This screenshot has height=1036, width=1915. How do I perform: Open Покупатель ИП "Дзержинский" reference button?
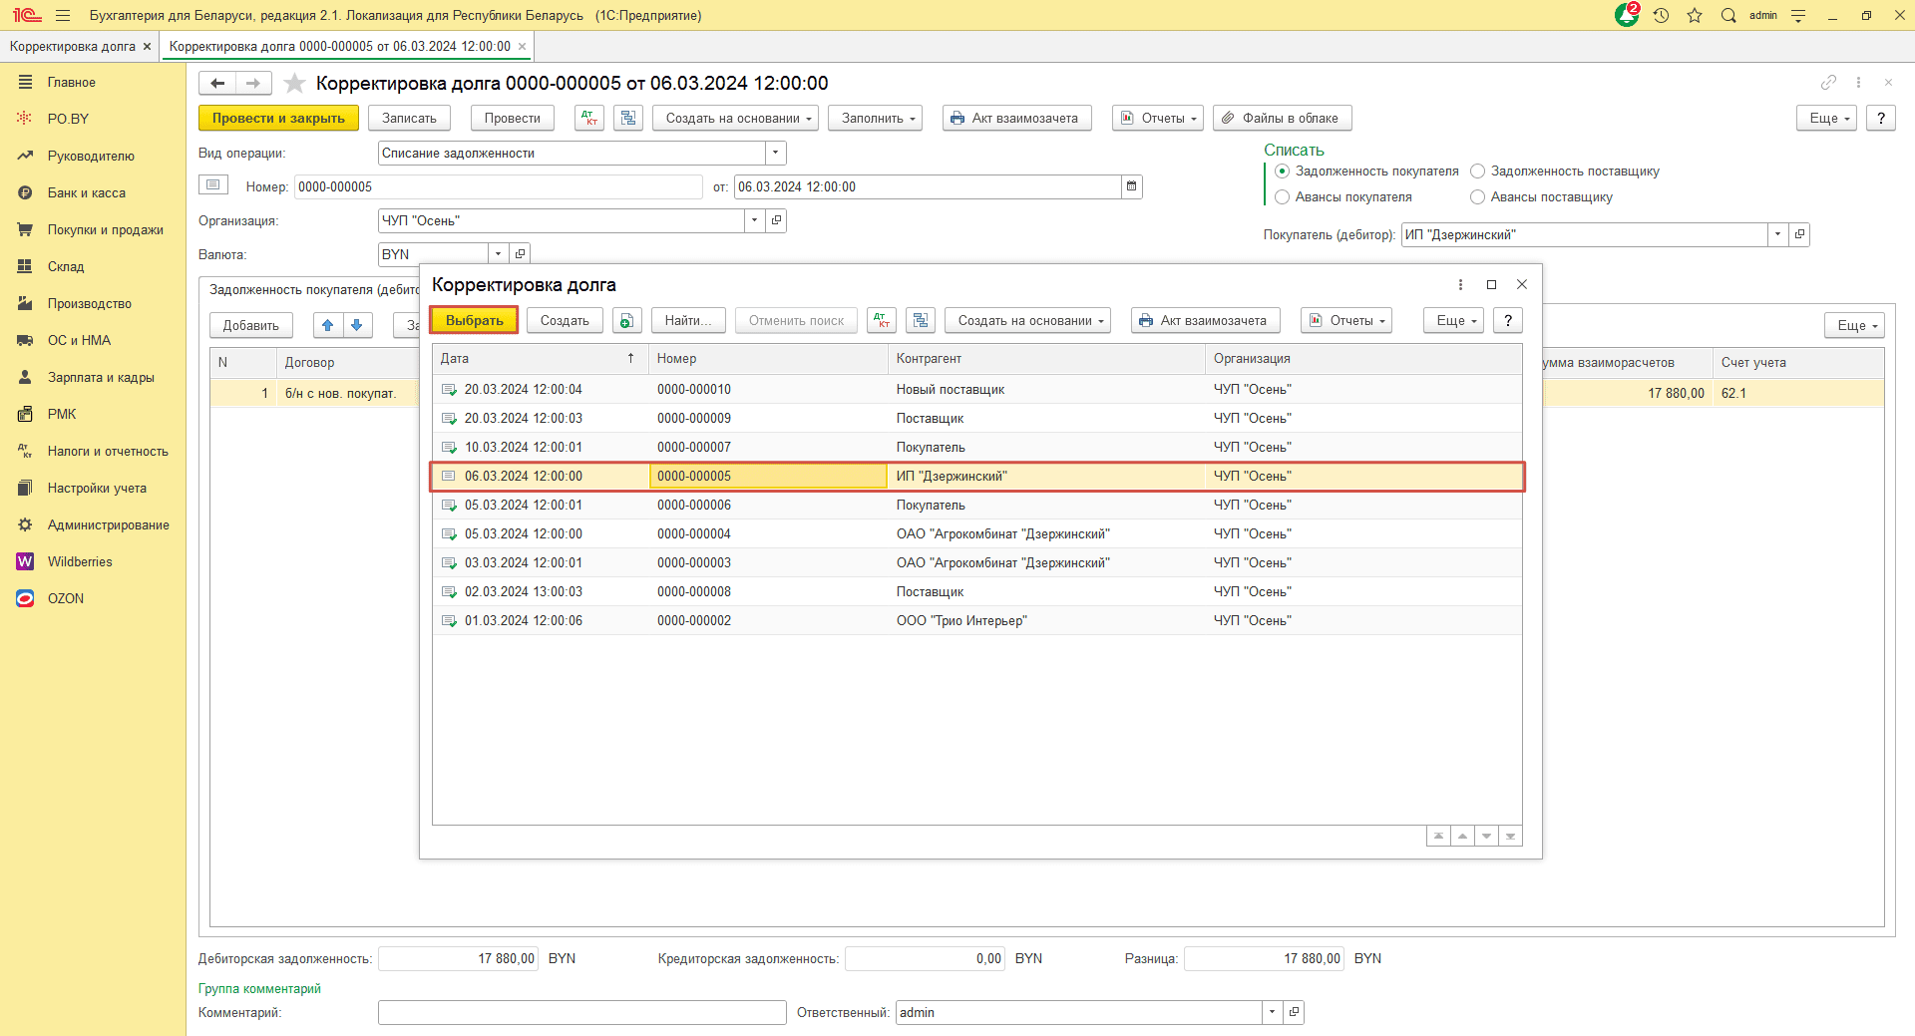coord(1799,234)
